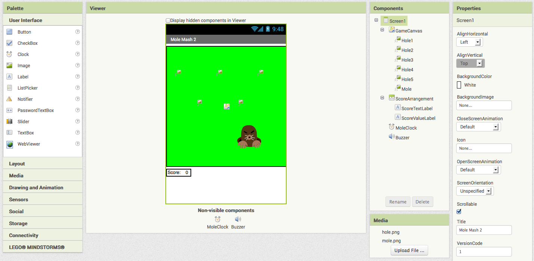Expand the LEGO MINDSTORMS section
The height and width of the screenshot is (261, 534).
[x=43, y=247]
